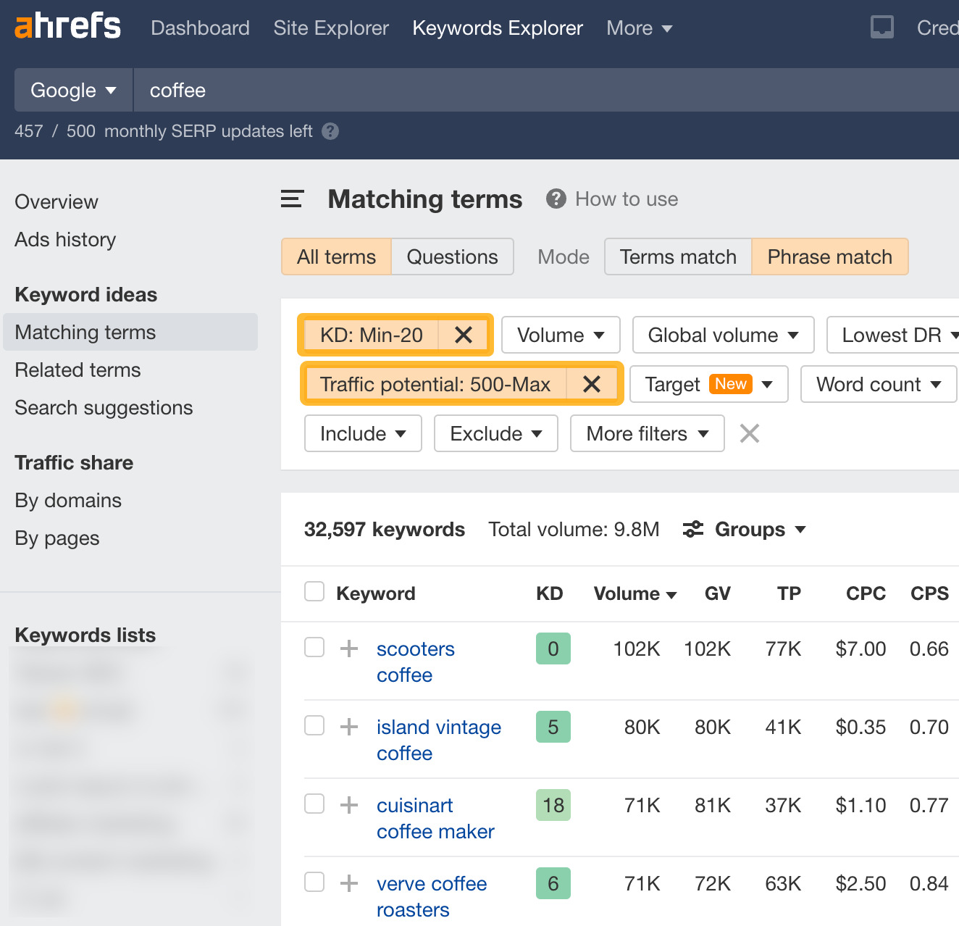Expand the Volume filter dropdown

click(560, 335)
